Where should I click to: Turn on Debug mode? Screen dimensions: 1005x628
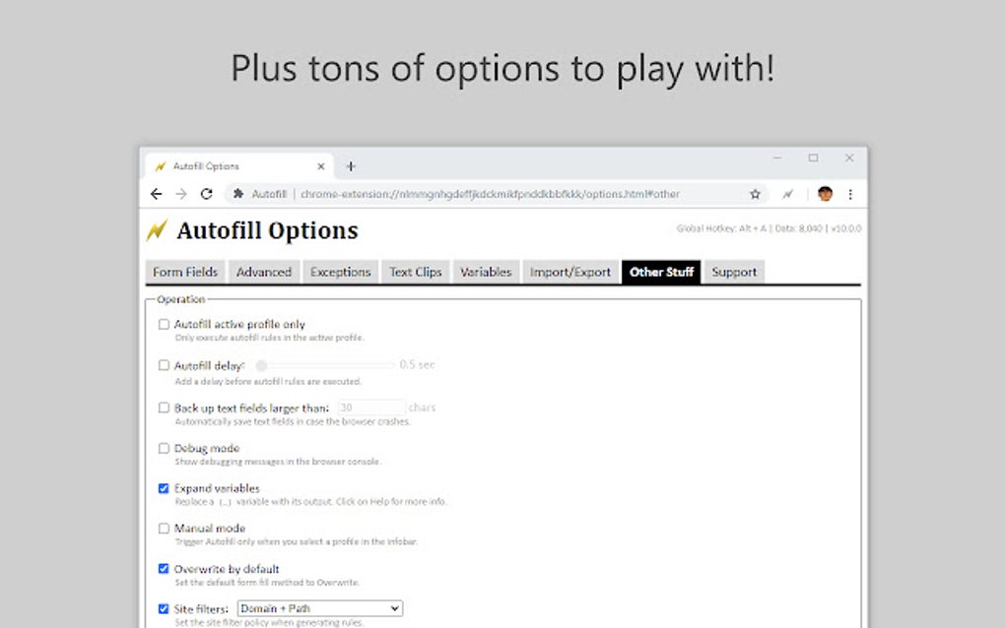pyautogui.click(x=164, y=448)
